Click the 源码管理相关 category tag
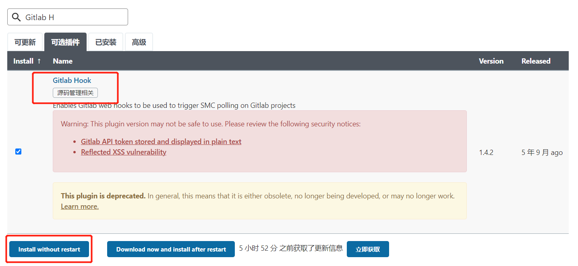The image size is (578, 266). tap(75, 93)
